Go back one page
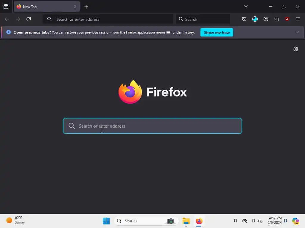The image size is (305, 228). (7, 19)
